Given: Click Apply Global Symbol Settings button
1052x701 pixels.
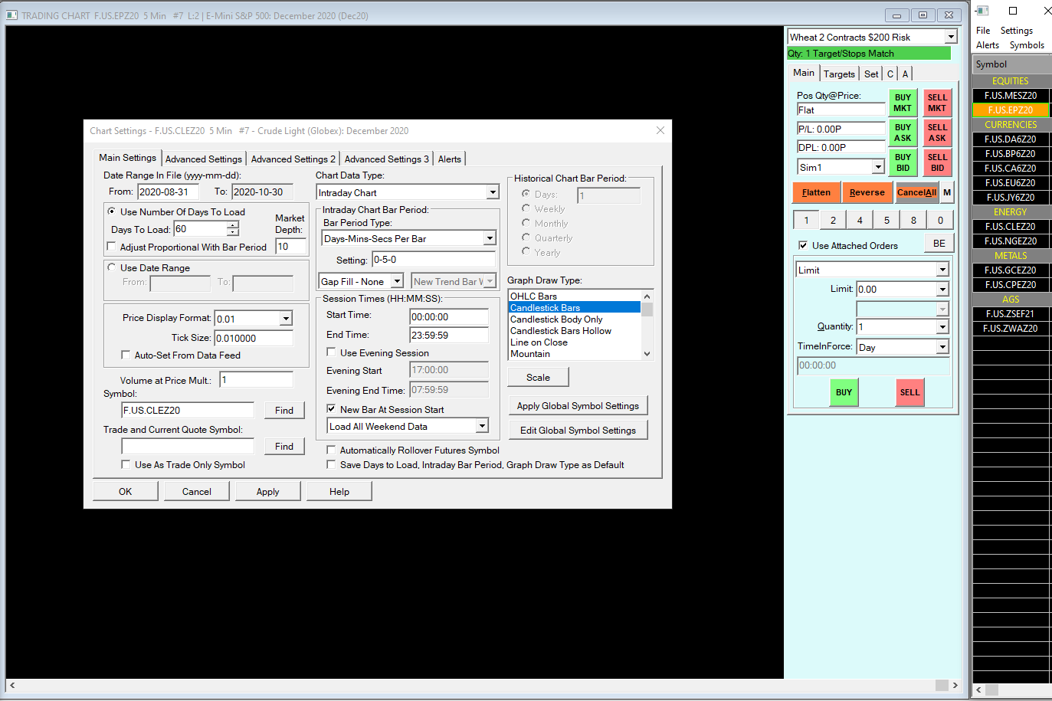Looking at the screenshot, I should (x=577, y=406).
